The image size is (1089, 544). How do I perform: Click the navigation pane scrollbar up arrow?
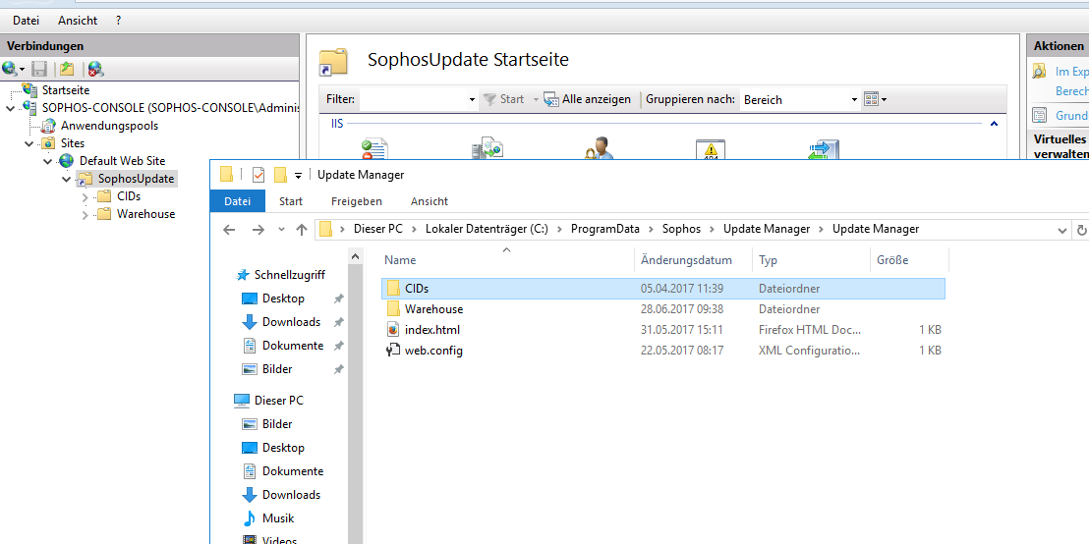pos(355,256)
